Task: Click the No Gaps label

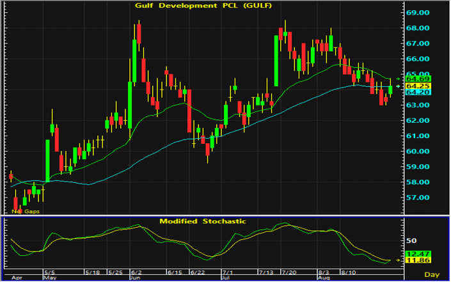Action: 26,211
